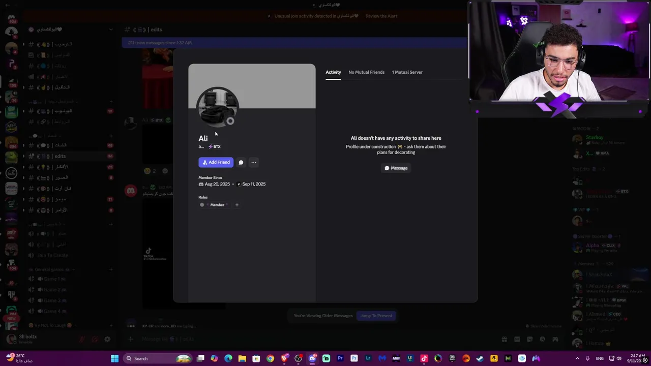651x366 pixels.
Task: Launch Copilot from taskbar
Action: (x=214, y=358)
